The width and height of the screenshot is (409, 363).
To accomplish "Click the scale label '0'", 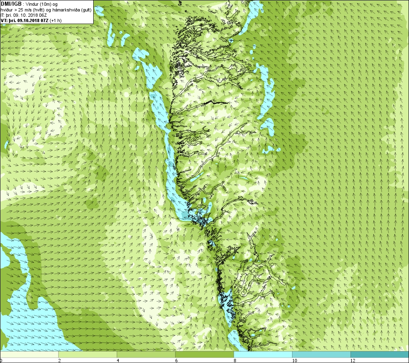I will (x=1, y=361).
